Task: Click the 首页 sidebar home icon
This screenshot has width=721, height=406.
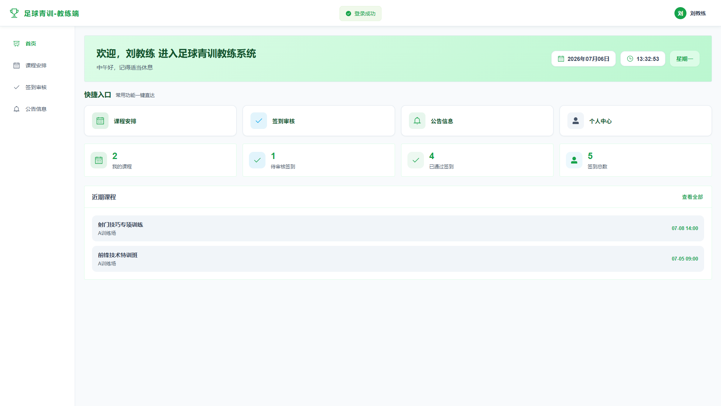Action: [17, 44]
